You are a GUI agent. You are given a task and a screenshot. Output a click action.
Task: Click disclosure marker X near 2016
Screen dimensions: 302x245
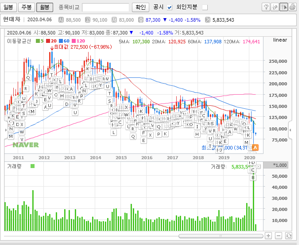pos(150,135)
